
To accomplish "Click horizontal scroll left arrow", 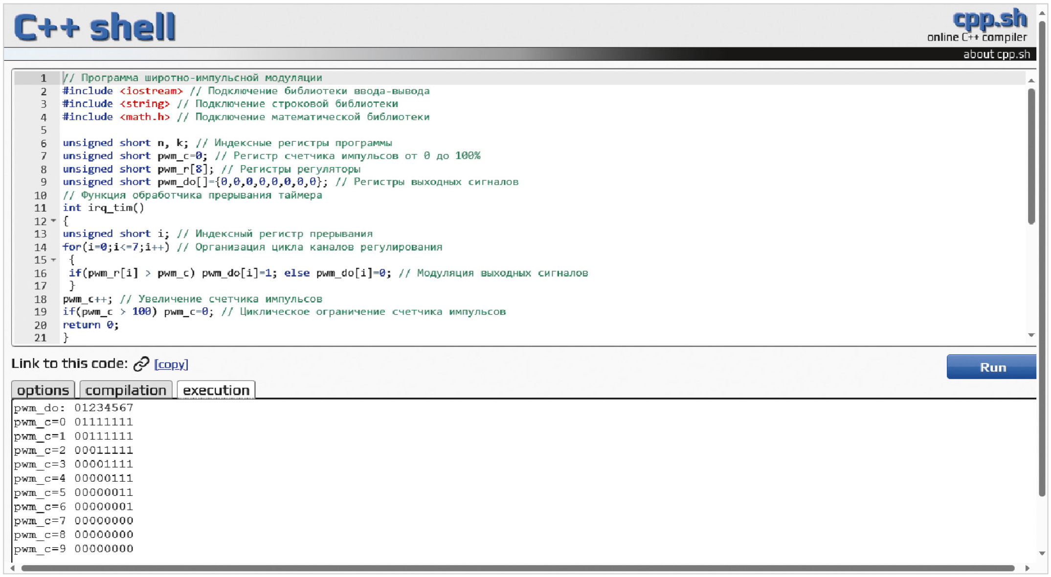I will pos(13,568).
